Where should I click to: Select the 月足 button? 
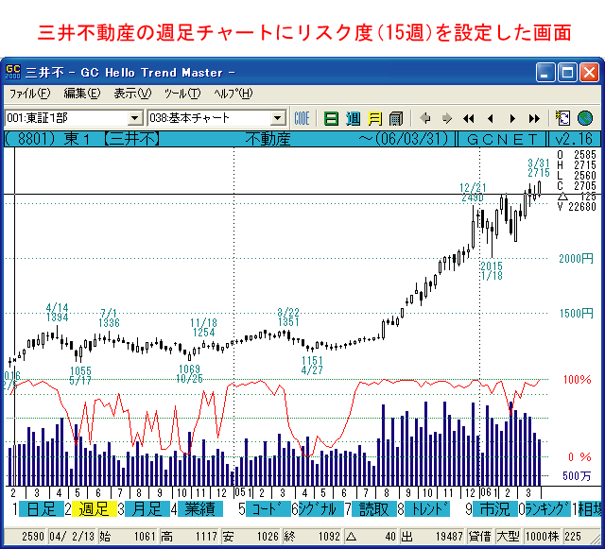[x=147, y=509]
